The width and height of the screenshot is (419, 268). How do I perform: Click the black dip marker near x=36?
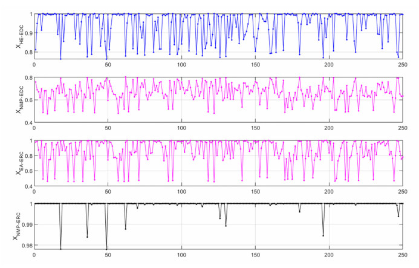pos(87,237)
